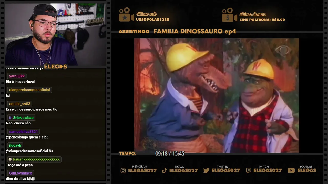The image size is (328, 184).
Task: Open chat user samuelsilva3821
Action: [24, 132]
